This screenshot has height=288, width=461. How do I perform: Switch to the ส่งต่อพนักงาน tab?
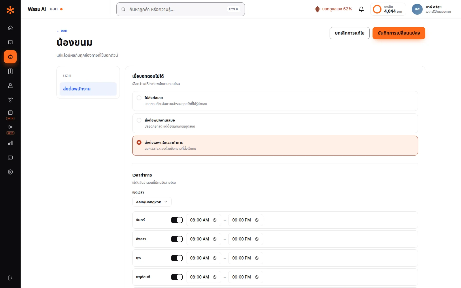pos(88,89)
